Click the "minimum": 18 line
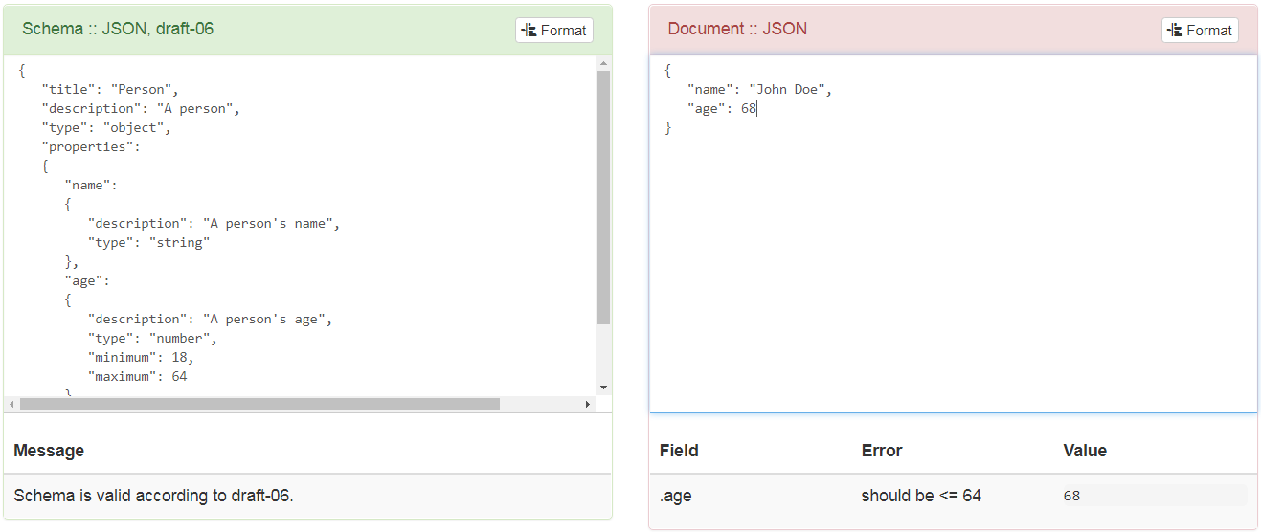The width and height of the screenshot is (1261, 532). 142,357
